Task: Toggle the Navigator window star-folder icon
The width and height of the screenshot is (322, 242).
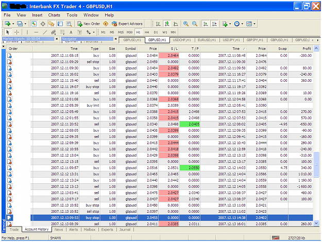Action: pos(52,24)
